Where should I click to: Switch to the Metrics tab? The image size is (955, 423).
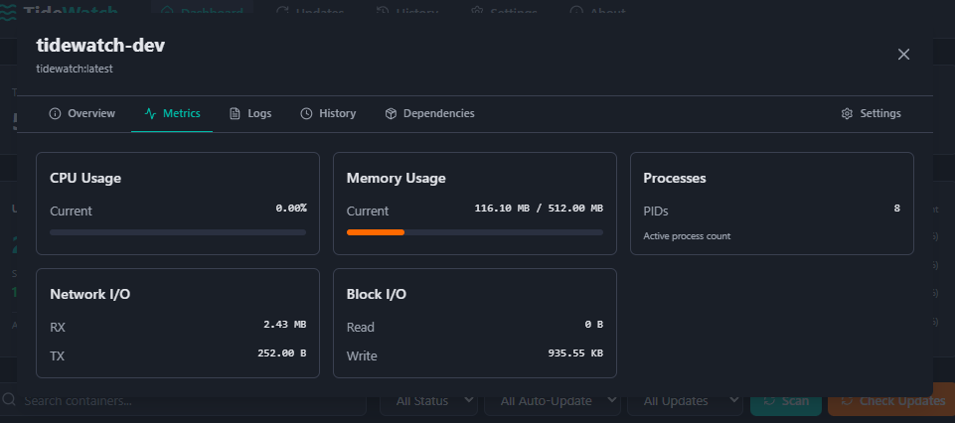tap(172, 114)
